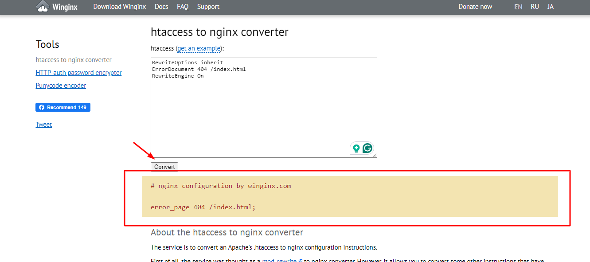Open the Support page
Screen dimensions: 590x262
pyautogui.click(x=208, y=7)
